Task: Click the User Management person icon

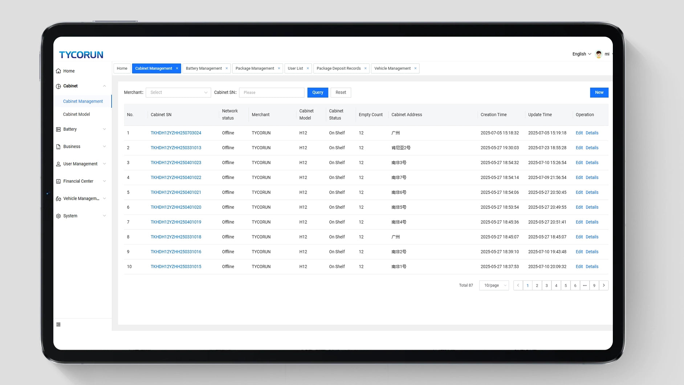Action: click(x=58, y=164)
